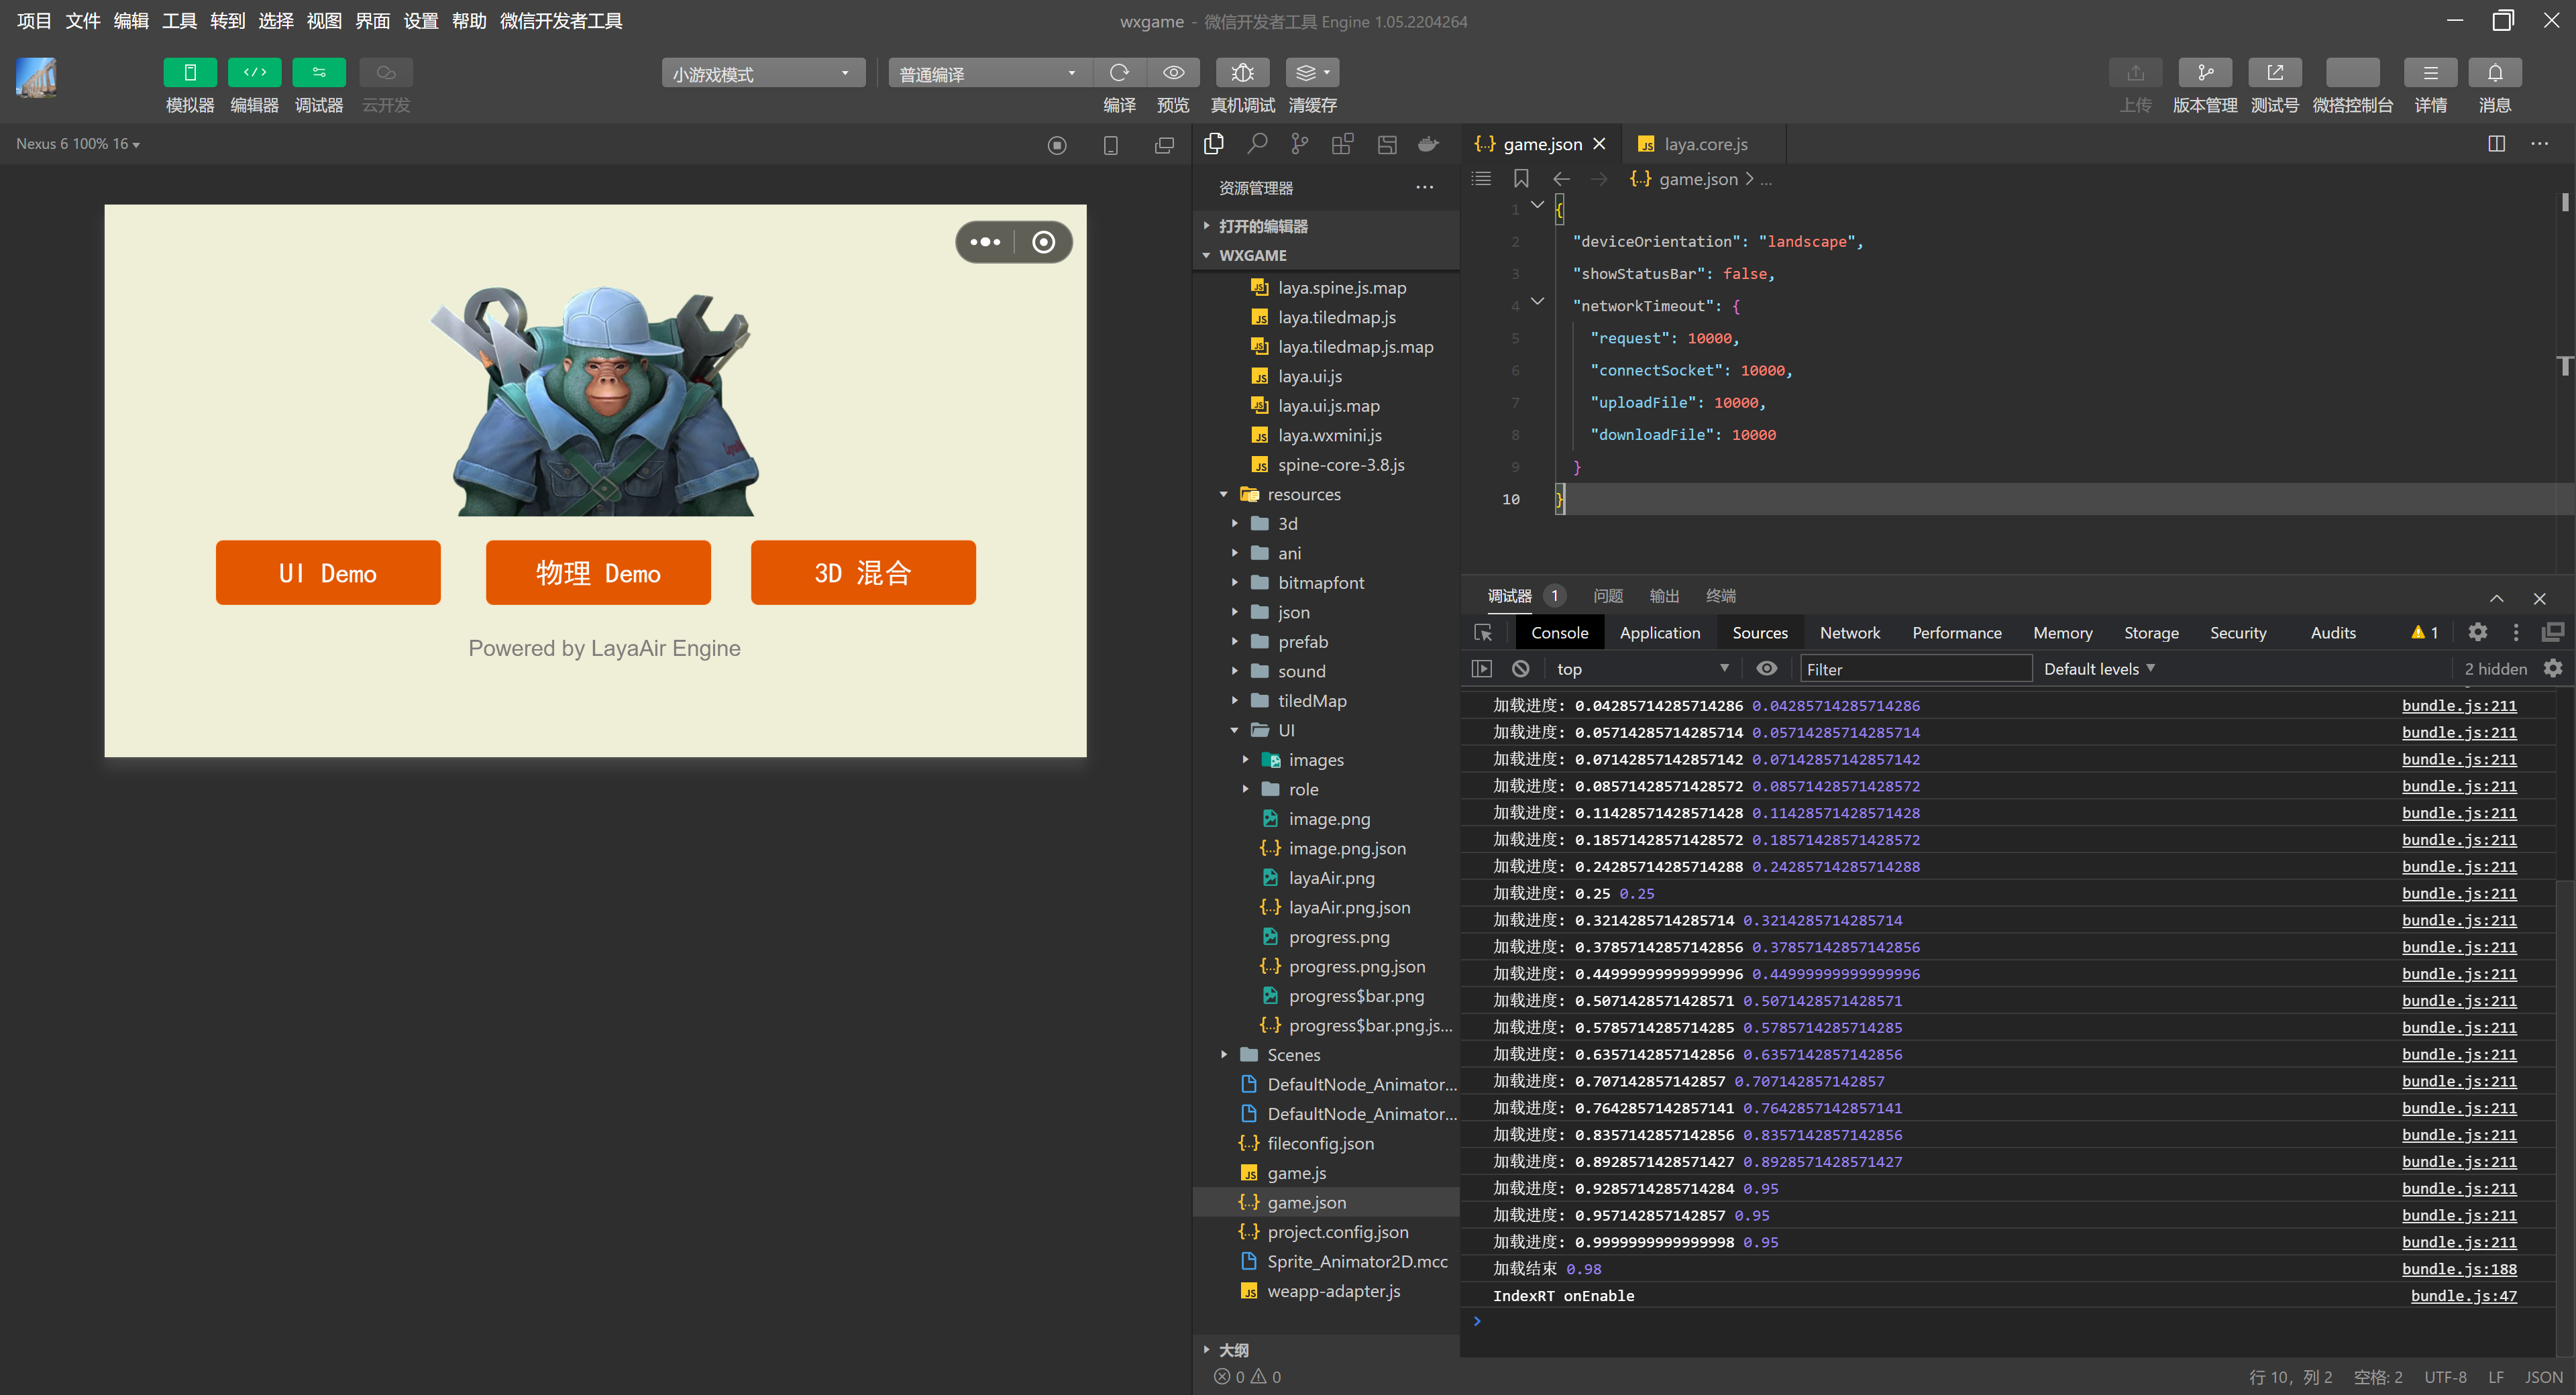This screenshot has height=1395, width=2576.
Task: Toggle the debugger panel button
Action: point(318,72)
